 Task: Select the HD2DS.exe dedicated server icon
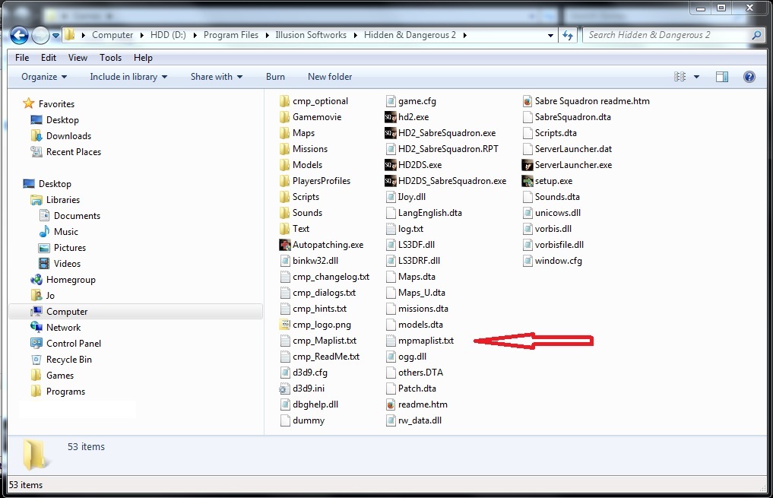(x=391, y=165)
